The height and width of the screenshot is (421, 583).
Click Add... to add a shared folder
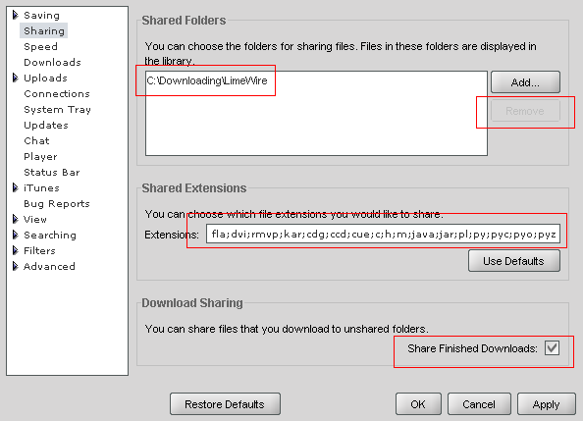point(525,82)
